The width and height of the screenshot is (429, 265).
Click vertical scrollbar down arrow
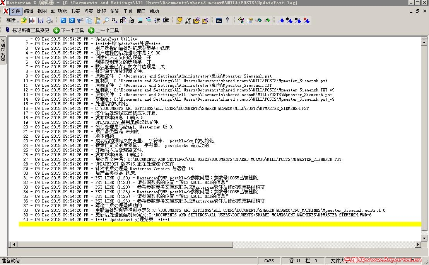pyautogui.click(x=424, y=238)
